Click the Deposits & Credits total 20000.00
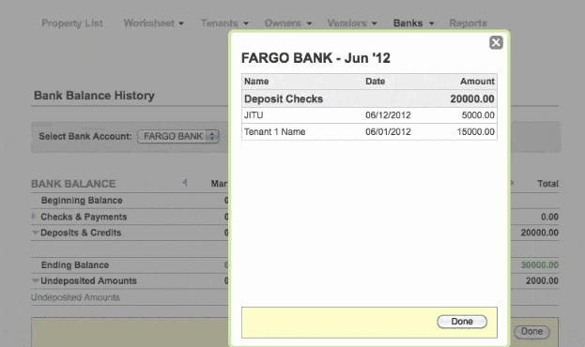Screen dimensions: 585x347 click(540, 233)
